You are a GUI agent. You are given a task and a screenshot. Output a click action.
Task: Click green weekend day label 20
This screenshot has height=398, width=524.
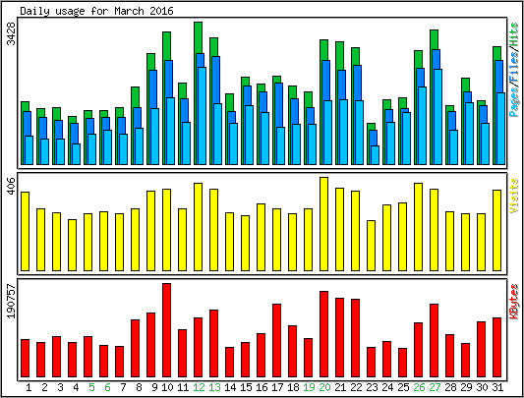(324, 387)
